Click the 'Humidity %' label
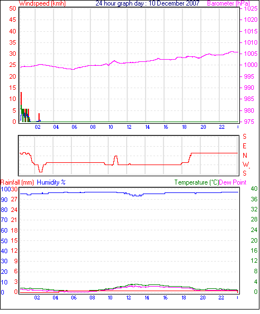Image resolution: width=260 pixels, height=314 pixels. pyautogui.click(x=51, y=182)
